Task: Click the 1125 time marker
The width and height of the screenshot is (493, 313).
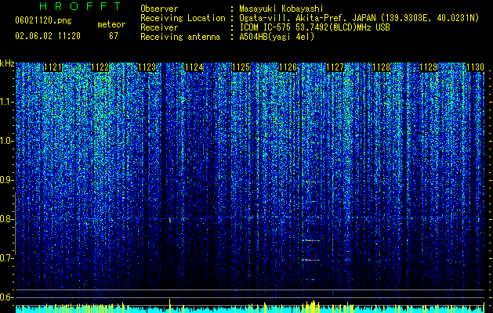Action: [x=241, y=67]
